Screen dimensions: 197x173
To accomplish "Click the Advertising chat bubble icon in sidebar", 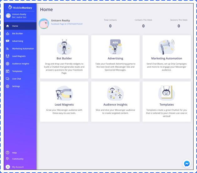I will pos(8,41).
